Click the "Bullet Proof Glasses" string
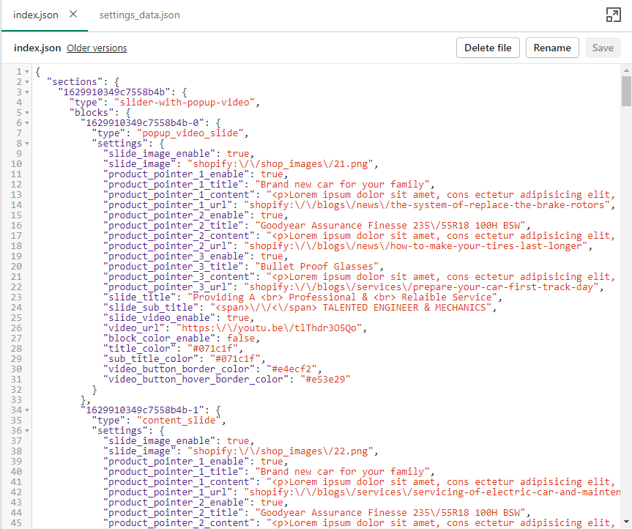 click(317, 267)
